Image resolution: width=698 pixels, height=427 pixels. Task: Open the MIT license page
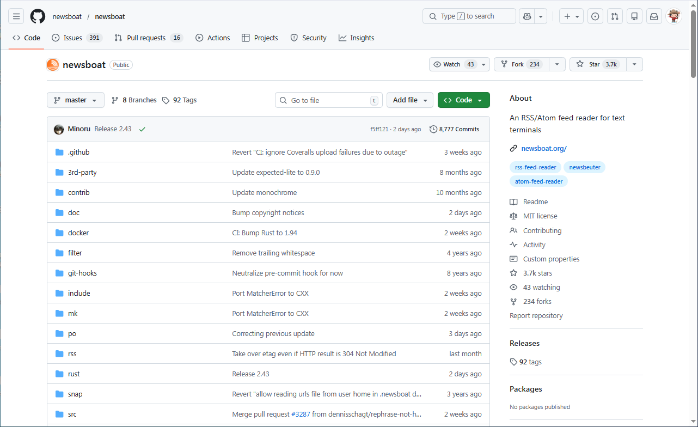(x=539, y=216)
